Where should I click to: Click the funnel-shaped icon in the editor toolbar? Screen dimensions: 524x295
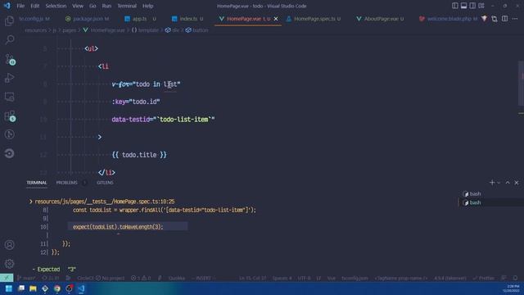pos(484,19)
